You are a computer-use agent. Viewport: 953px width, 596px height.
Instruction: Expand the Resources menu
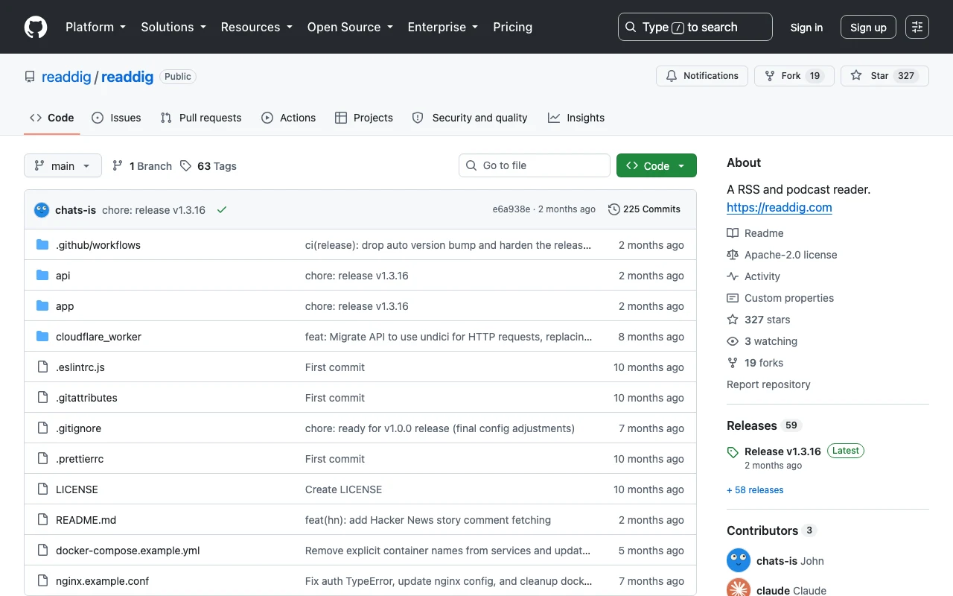[256, 27]
